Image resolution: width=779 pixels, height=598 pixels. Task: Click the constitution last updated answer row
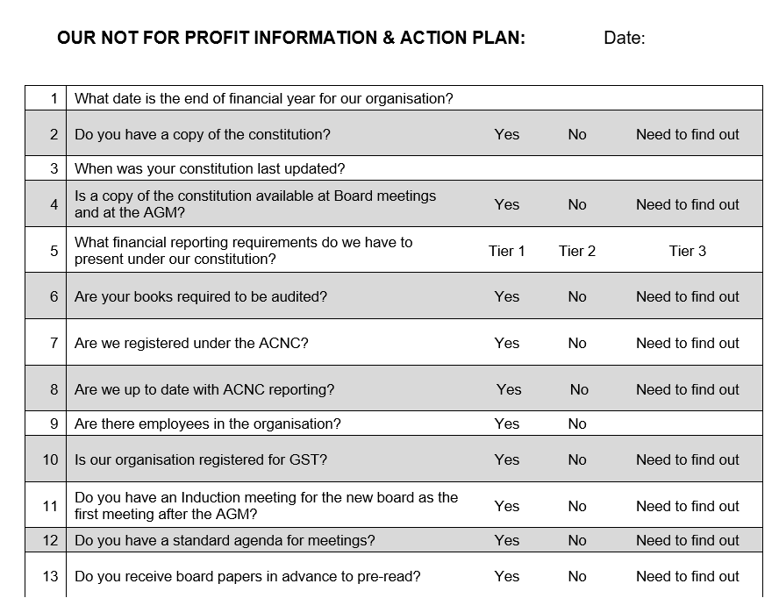[x=414, y=168]
